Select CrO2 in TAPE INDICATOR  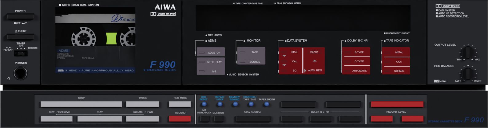[x=396, y=61]
